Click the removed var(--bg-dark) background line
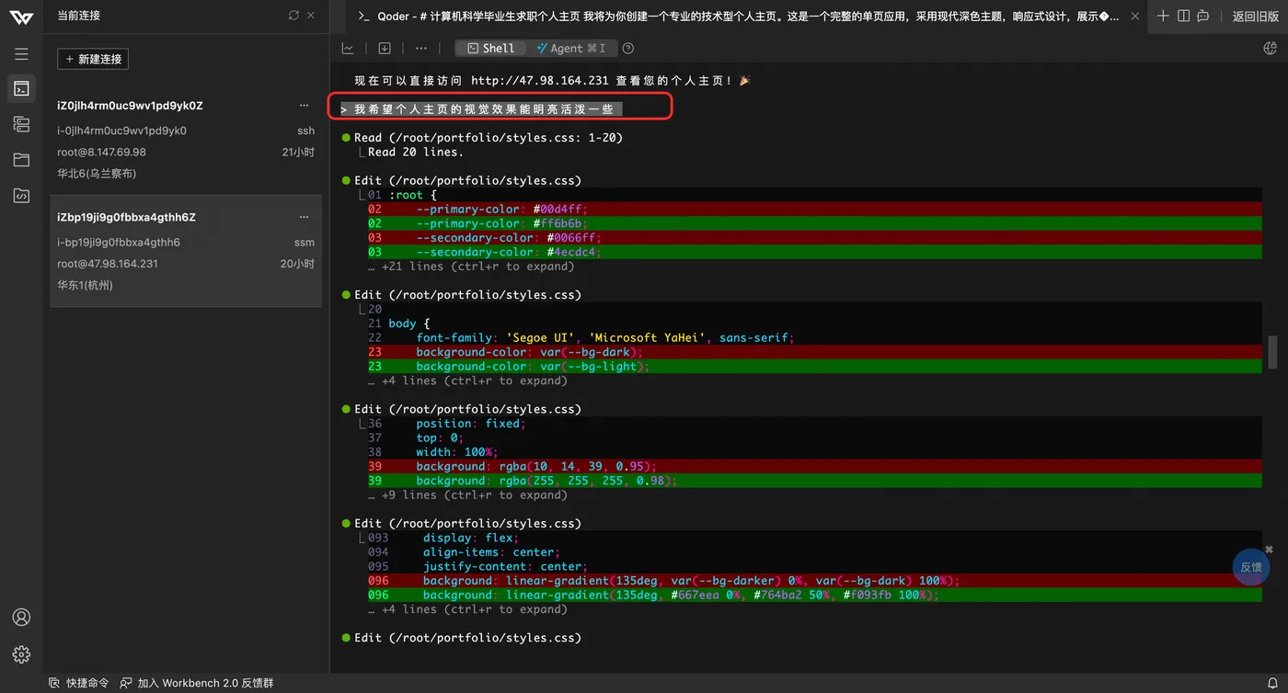 [x=814, y=352]
